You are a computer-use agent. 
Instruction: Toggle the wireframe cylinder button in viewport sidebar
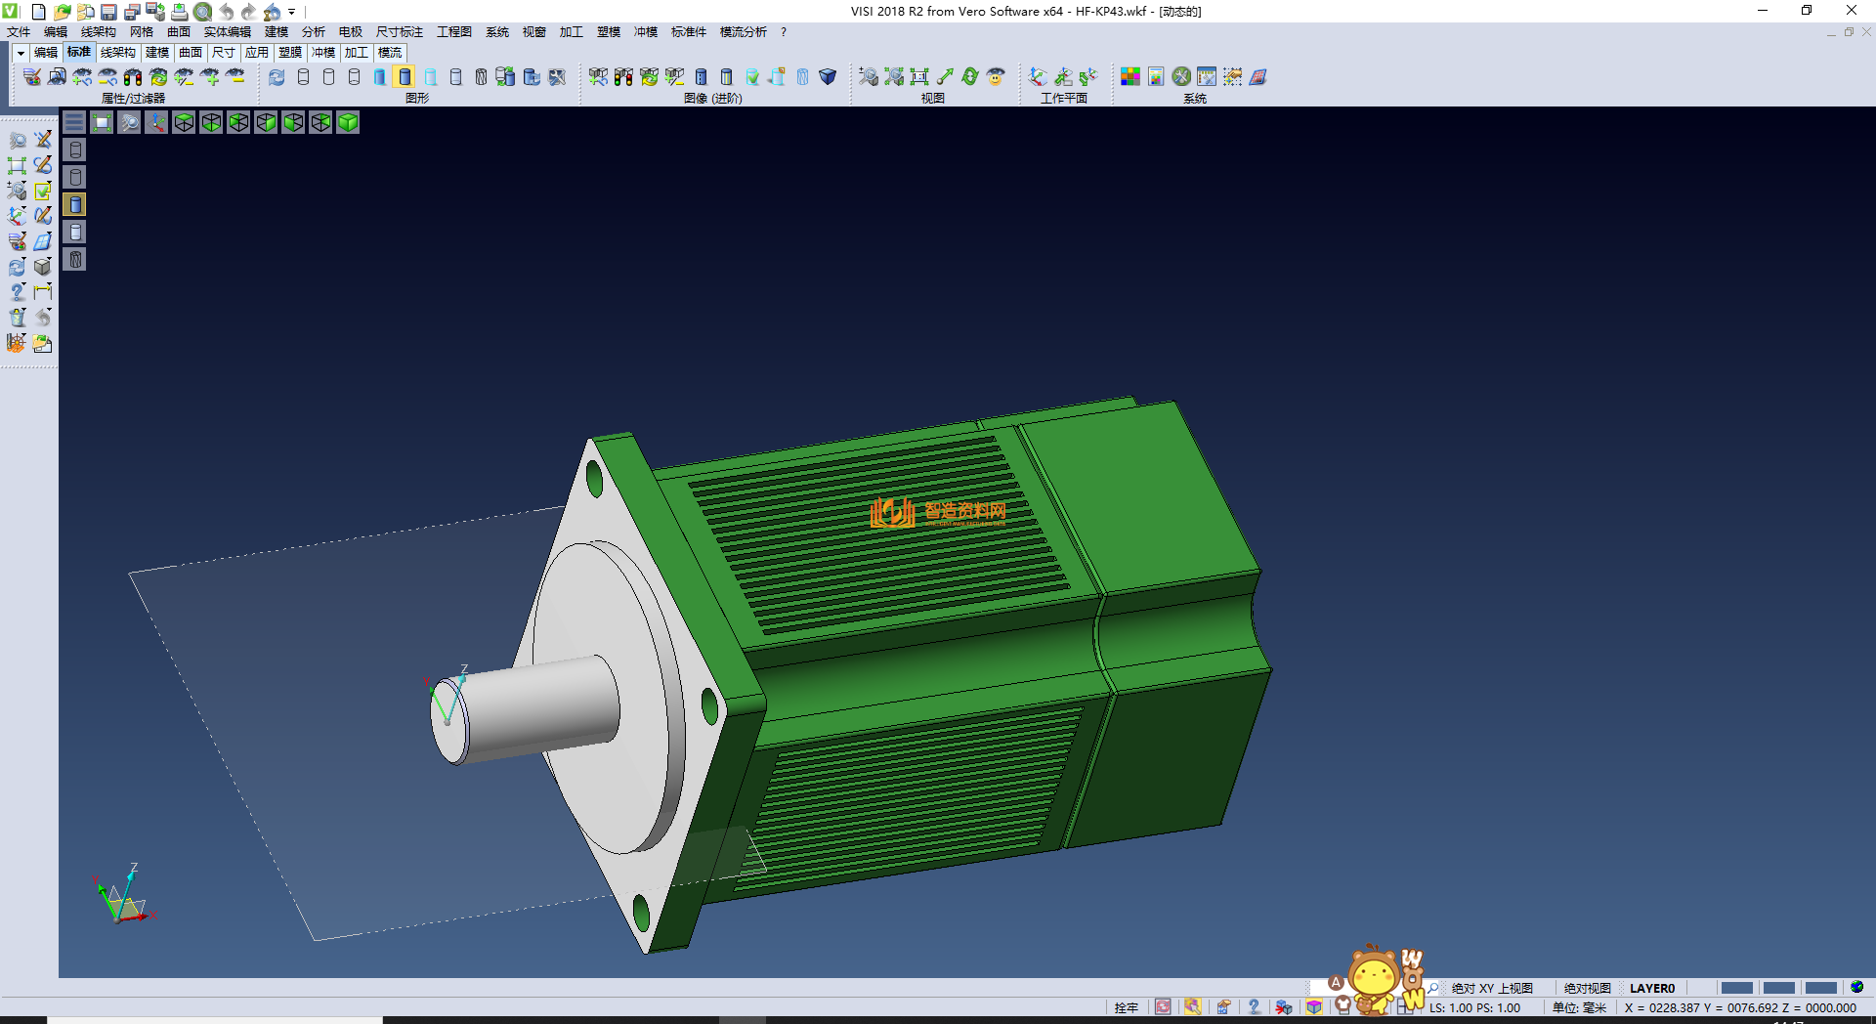coord(75,149)
